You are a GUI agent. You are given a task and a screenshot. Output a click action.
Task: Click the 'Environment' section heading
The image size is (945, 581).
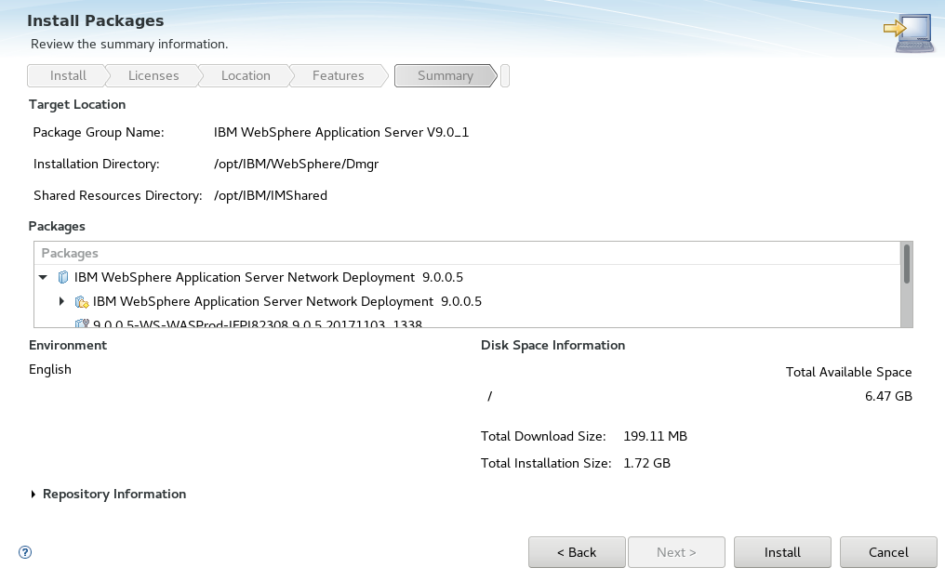click(x=68, y=346)
